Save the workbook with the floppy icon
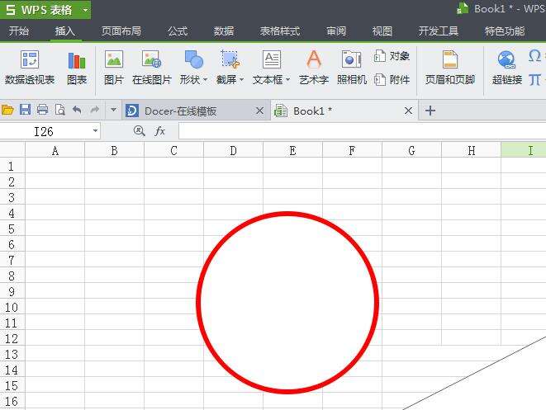Image resolution: width=546 pixels, height=410 pixels. (25, 110)
